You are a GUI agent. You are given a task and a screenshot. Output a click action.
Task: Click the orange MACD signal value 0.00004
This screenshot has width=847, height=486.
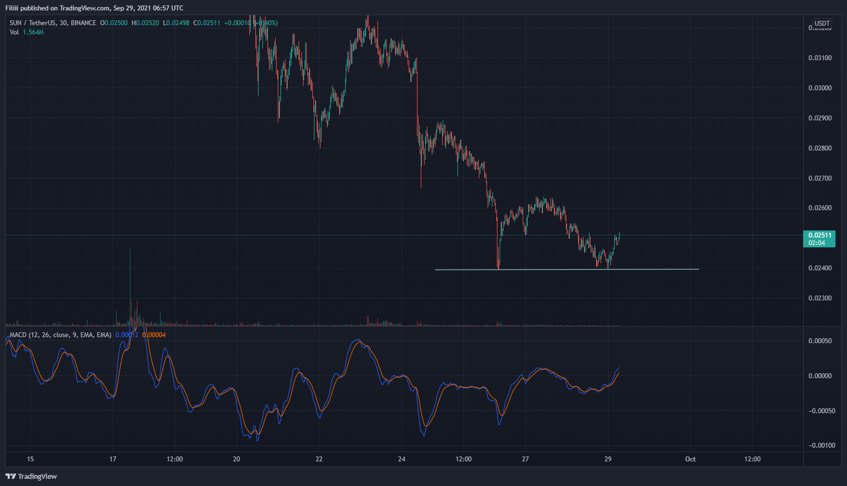tap(154, 335)
